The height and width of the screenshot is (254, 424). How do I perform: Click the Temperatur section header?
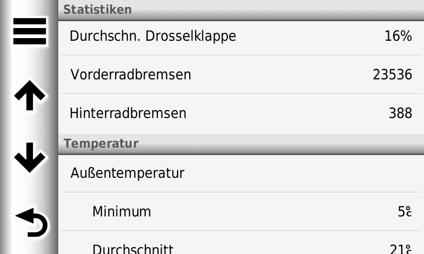101,143
